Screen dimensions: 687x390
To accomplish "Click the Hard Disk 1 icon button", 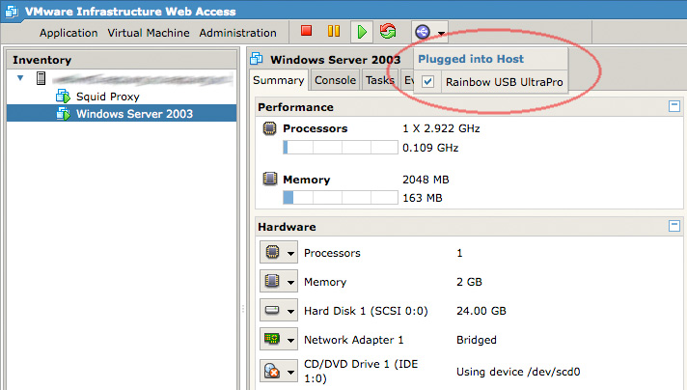I will (x=272, y=310).
